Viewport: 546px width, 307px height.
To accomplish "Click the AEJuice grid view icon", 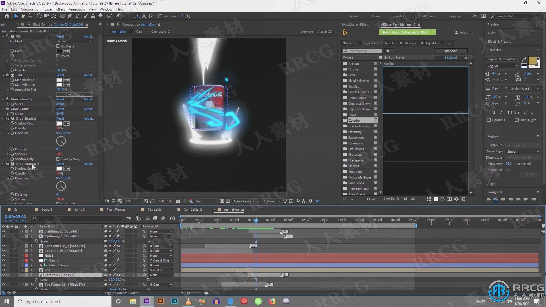I will 429,199.
